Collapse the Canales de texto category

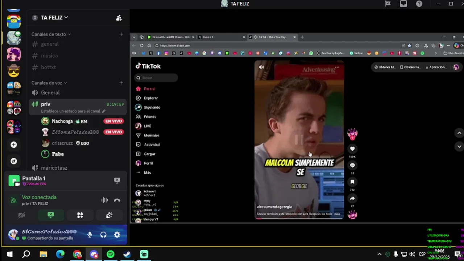coord(51,34)
